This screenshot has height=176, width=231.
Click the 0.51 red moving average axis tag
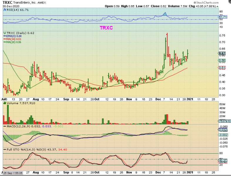pyautogui.click(x=222, y=68)
